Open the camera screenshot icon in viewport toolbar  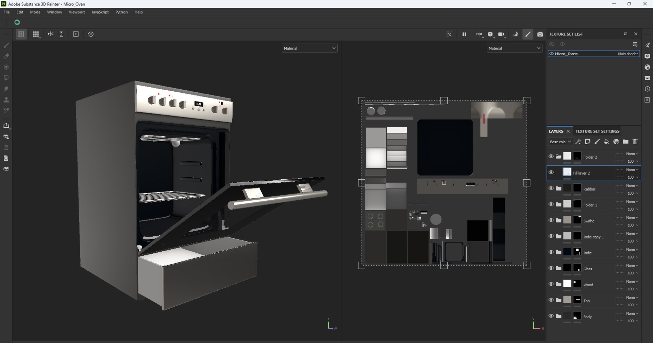click(x=540, y=34)
